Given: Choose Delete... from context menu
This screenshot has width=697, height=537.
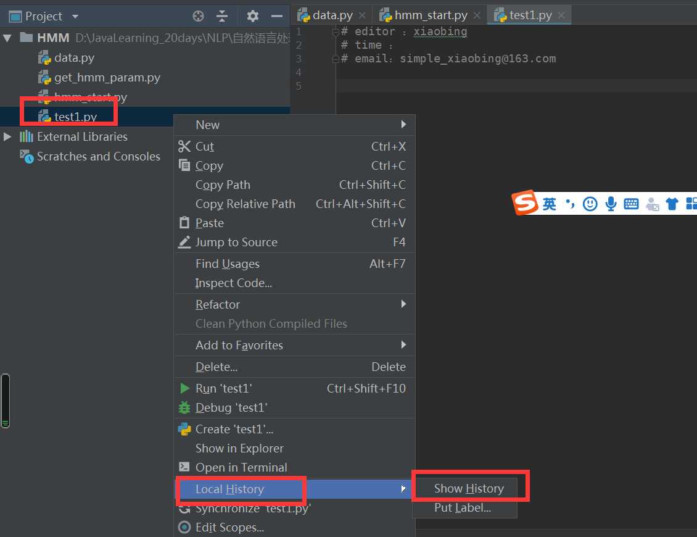Looking at the screenshot, I should pos(294,367).
